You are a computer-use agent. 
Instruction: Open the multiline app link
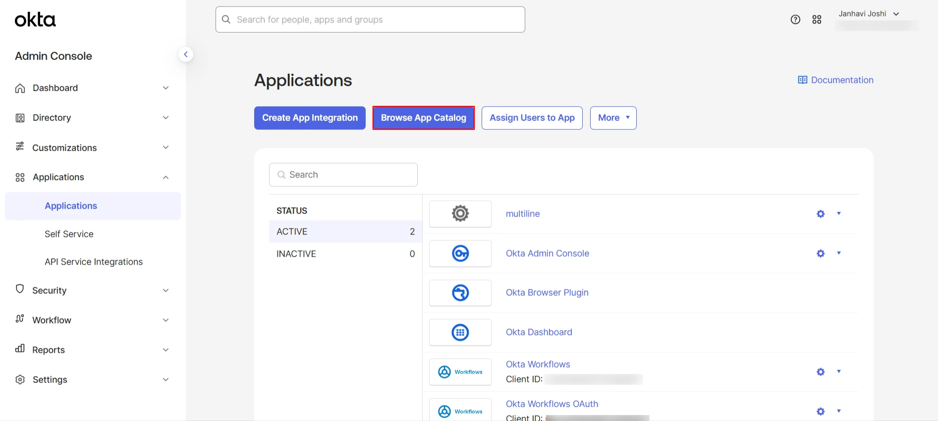(523, 214)
